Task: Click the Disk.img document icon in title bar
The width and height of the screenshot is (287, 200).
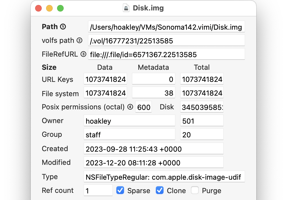Action: pos(126,8)
